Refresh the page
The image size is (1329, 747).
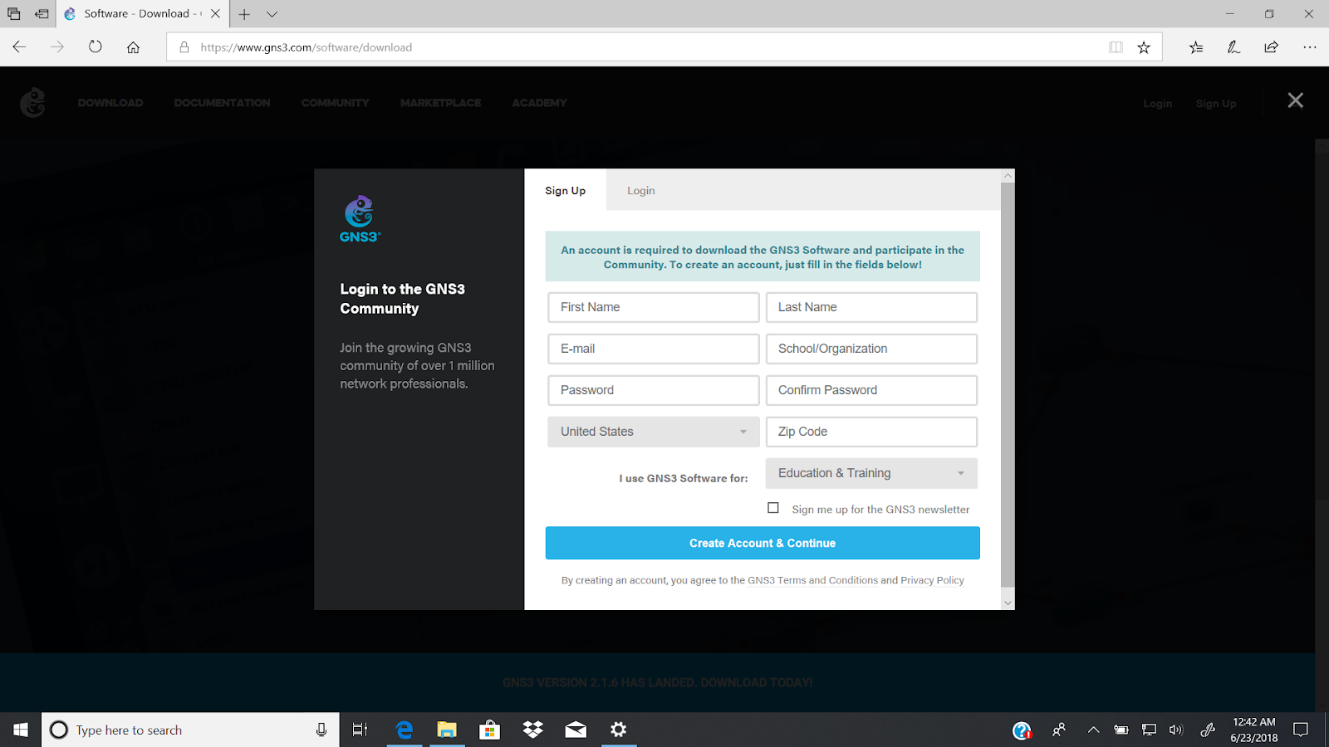point(96,47)
